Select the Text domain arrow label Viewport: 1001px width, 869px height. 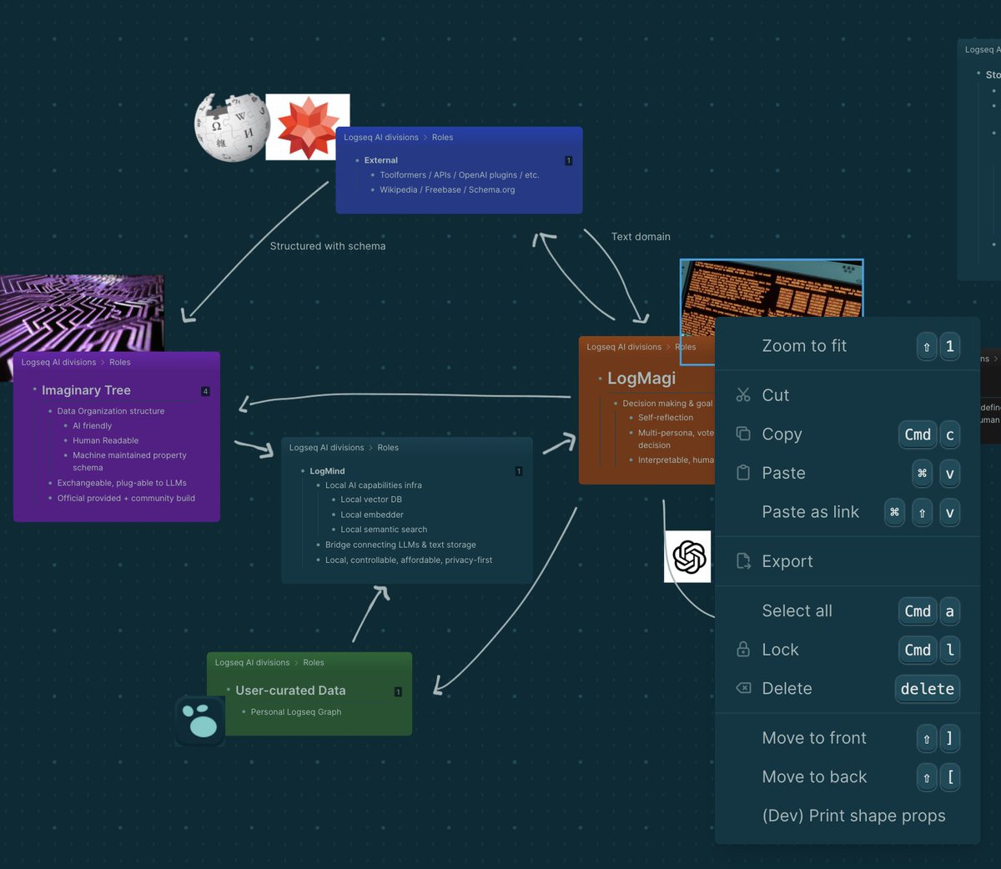click(x=641, y=237)
